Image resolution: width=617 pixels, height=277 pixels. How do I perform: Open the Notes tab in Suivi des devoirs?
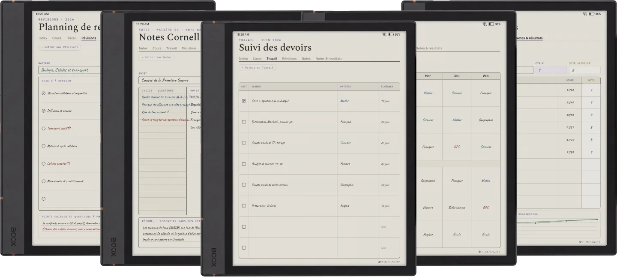306,59
